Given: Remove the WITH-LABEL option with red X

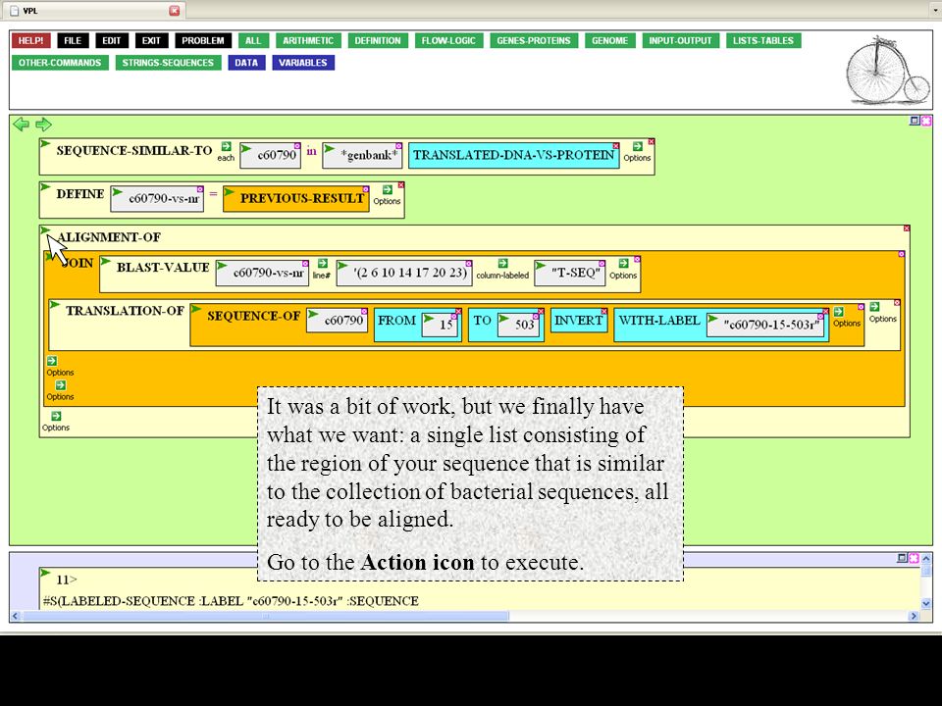Looking at the screenshot, I should pos(825,311).
